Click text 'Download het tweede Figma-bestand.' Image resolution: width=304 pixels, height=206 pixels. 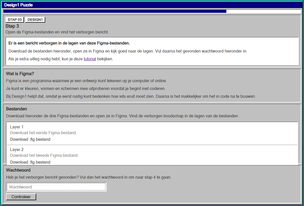coord(44,156)
